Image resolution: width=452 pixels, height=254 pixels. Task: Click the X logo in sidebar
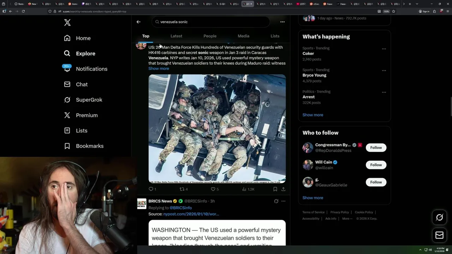click(x=67, y=23)
